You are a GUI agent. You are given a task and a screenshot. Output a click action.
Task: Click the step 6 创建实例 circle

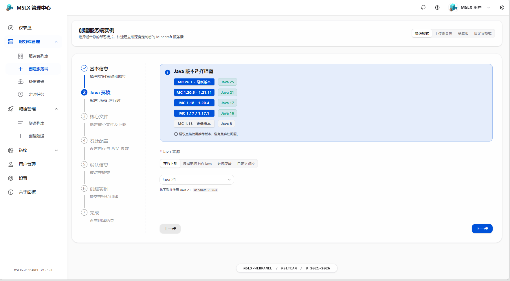(84, 188)
